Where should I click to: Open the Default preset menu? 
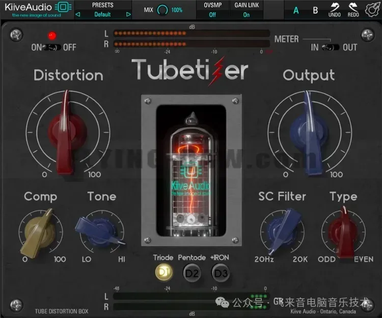(x=102, y=14)
